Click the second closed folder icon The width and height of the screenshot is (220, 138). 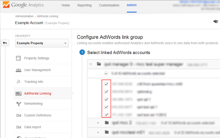point(107,123)
